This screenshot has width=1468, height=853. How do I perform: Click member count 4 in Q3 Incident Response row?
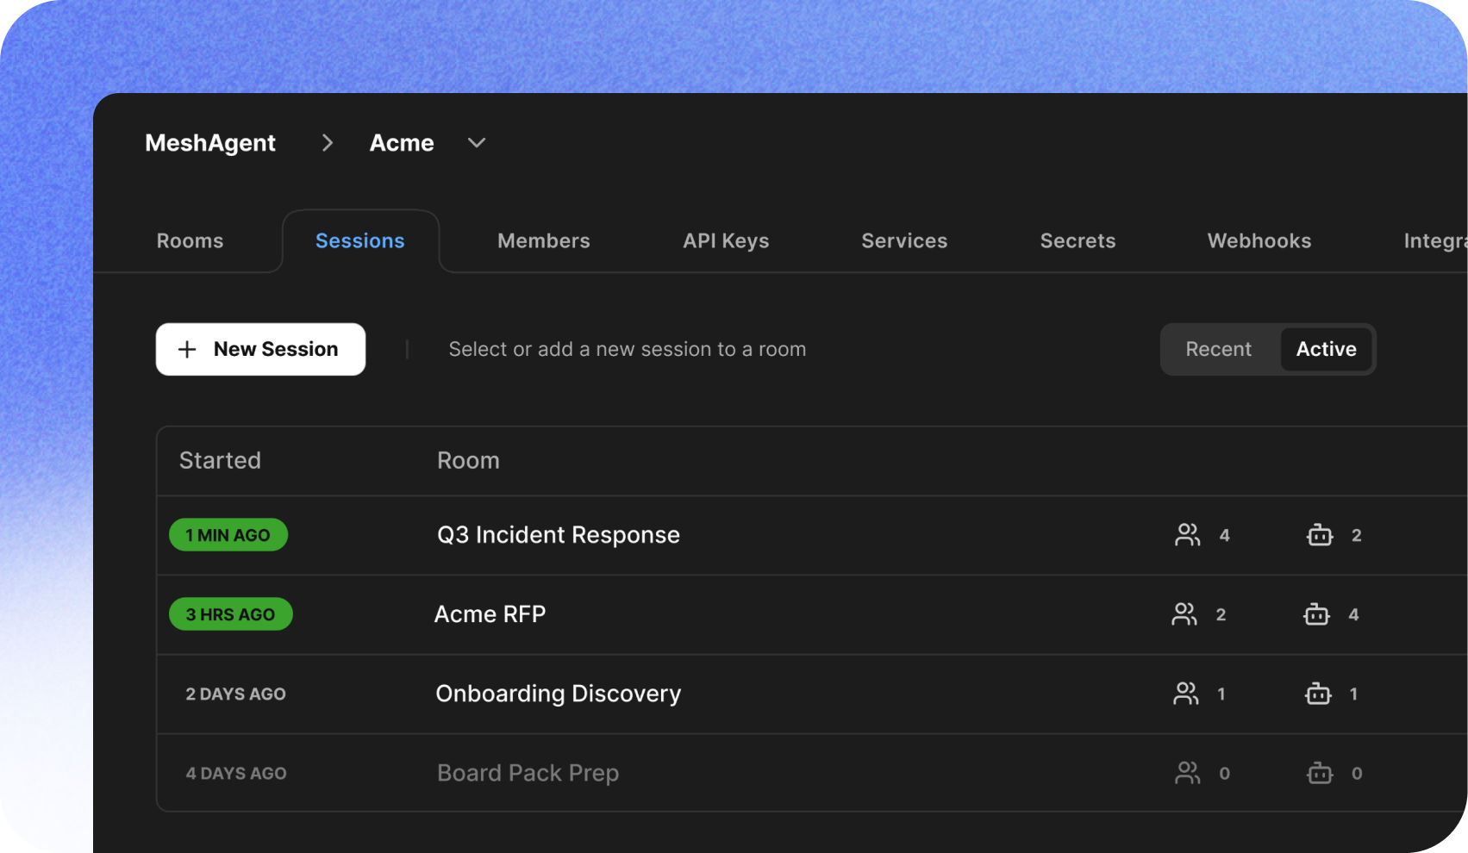(x=1224, y=535)
